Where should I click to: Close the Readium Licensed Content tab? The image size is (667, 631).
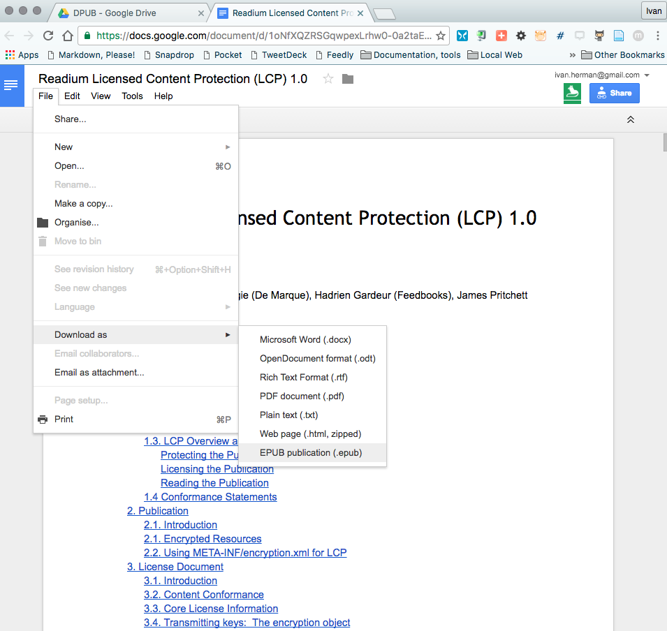pos(360,13)
